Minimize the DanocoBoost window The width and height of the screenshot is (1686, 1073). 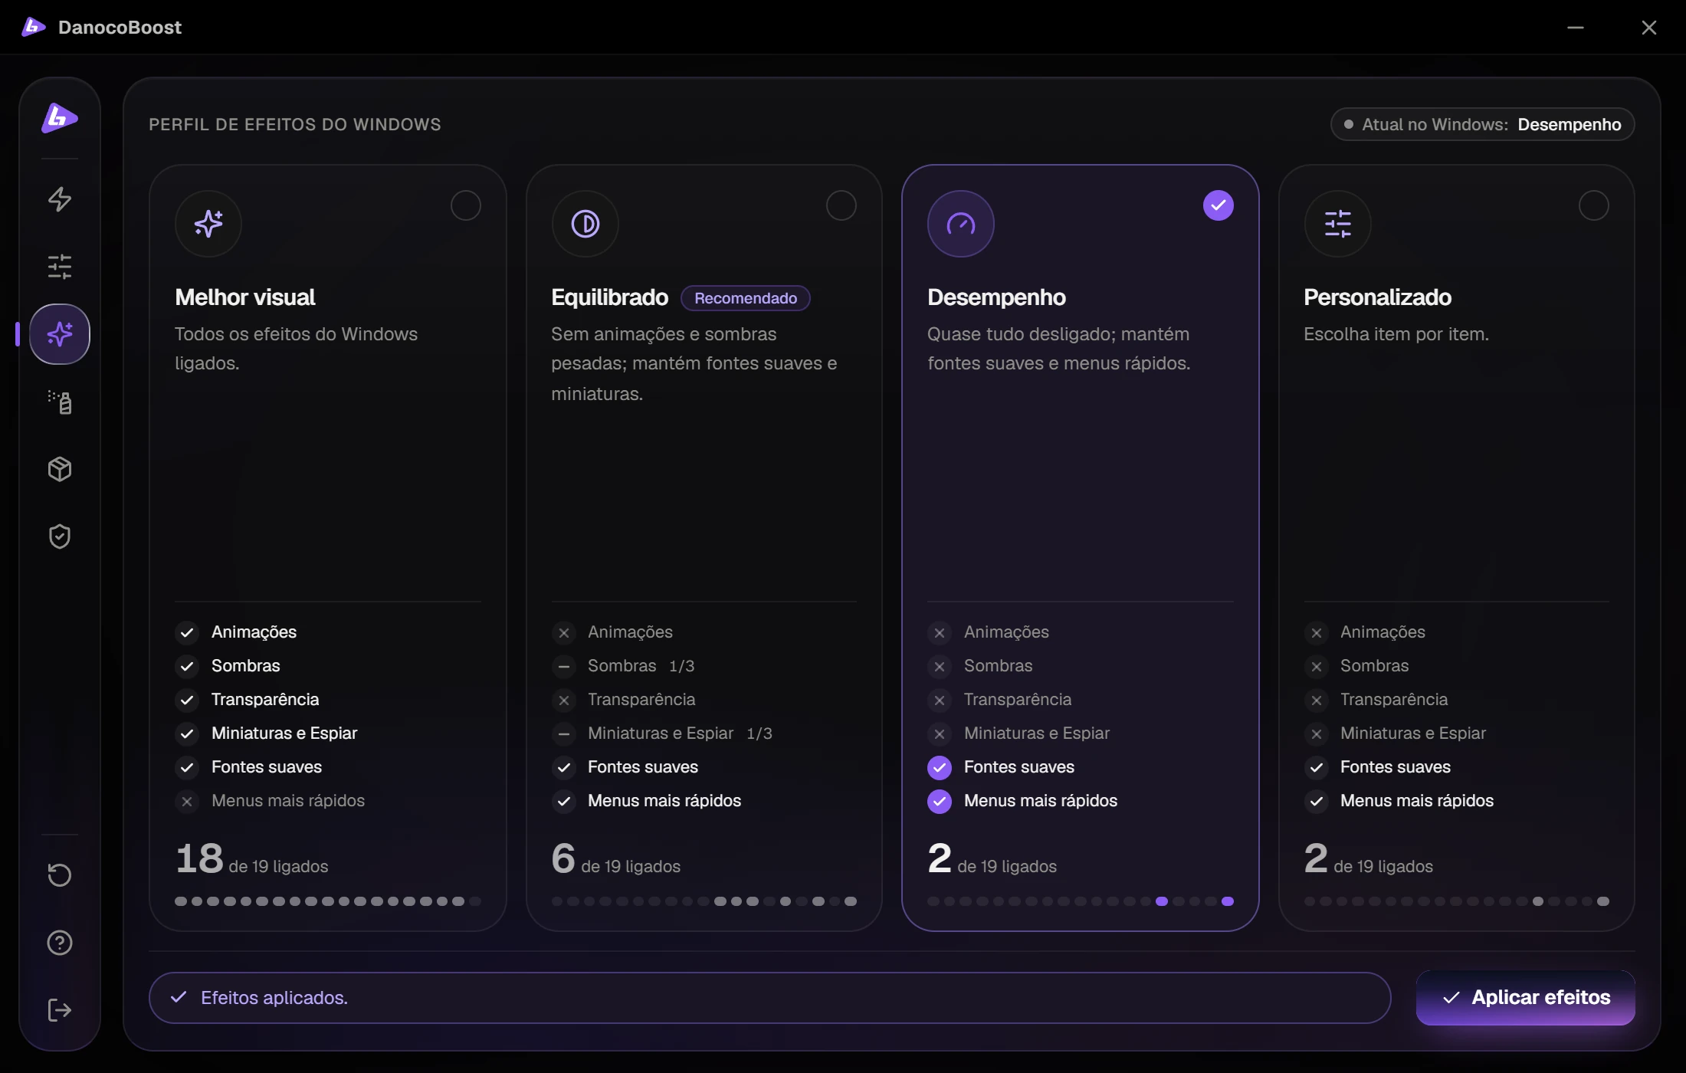point(1576,28)
